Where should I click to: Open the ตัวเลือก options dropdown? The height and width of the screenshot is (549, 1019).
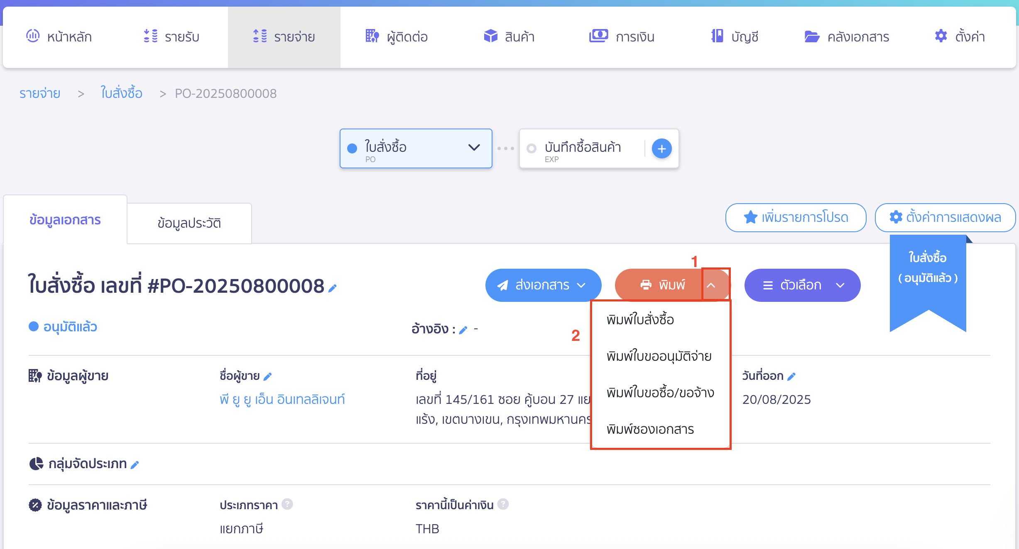pos(802,285)
